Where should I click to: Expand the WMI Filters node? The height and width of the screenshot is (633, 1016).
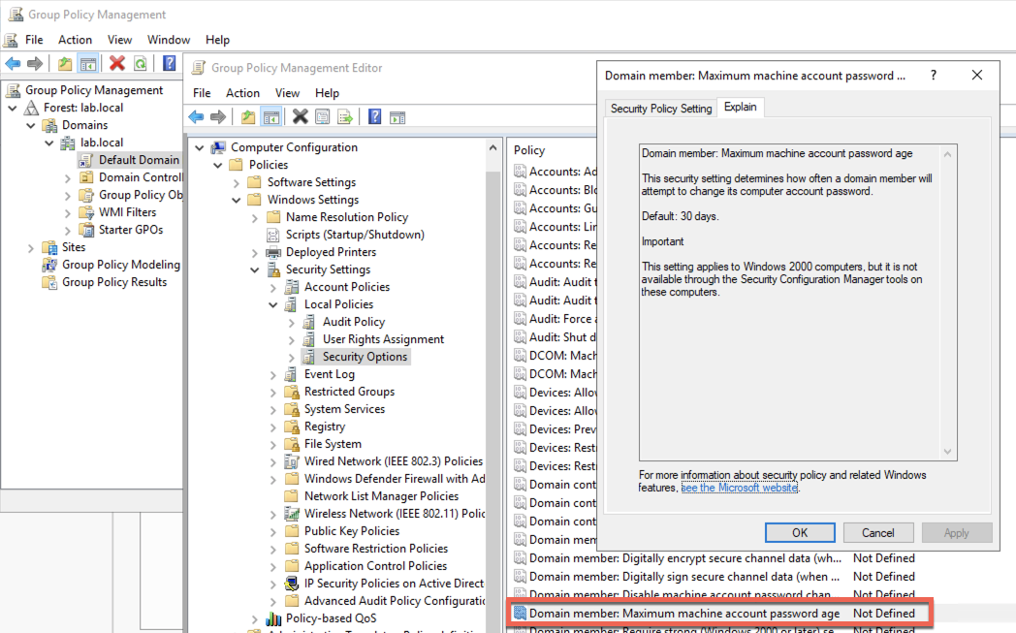[68, 212]
